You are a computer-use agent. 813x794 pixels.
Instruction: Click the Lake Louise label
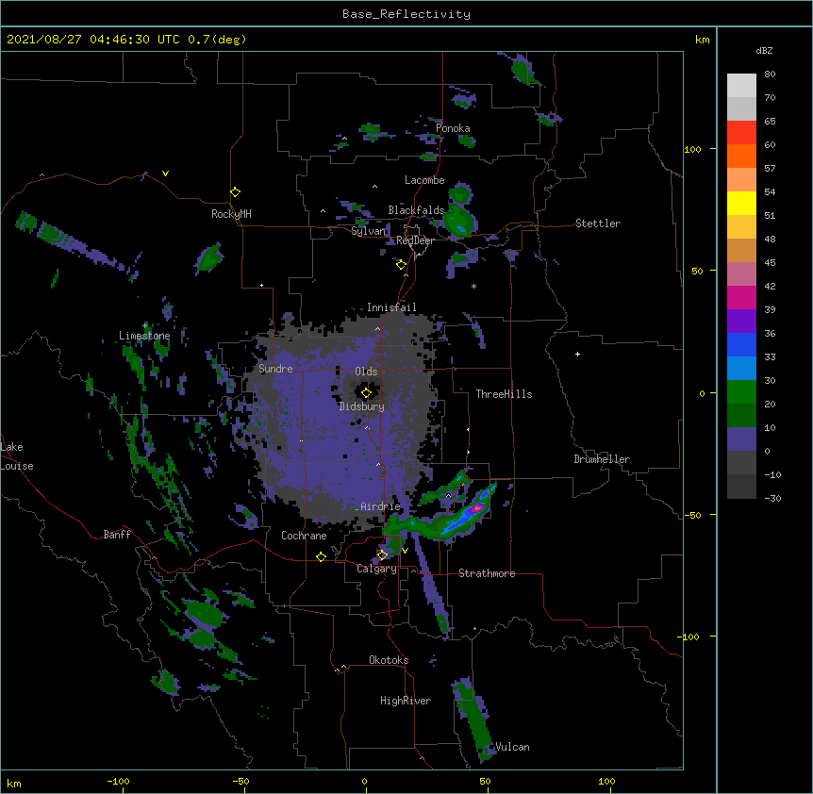click(x=17, y=456)
